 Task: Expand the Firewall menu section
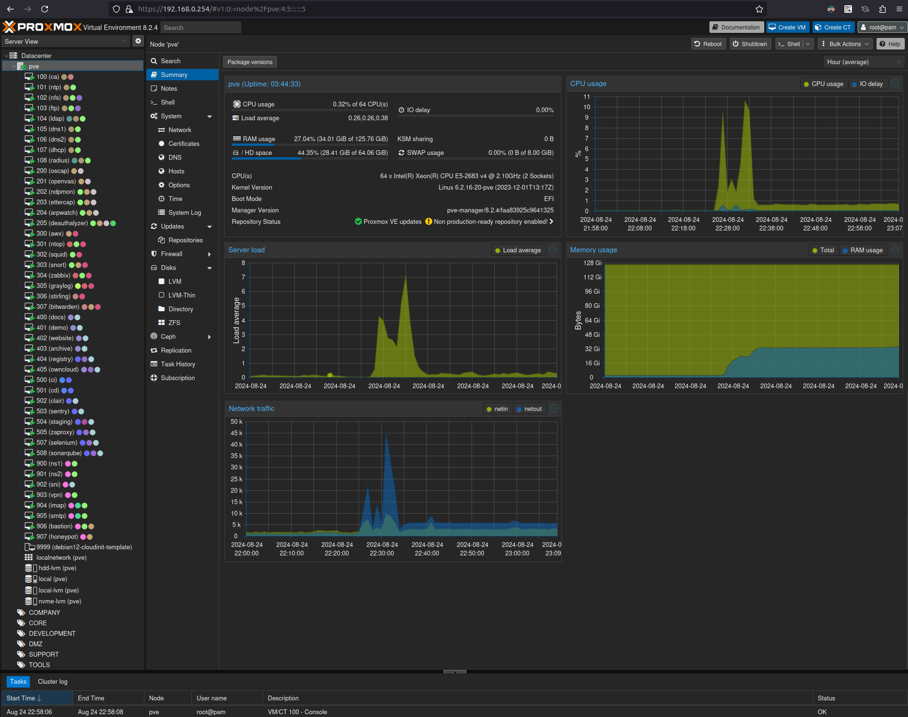coord(209,254)
